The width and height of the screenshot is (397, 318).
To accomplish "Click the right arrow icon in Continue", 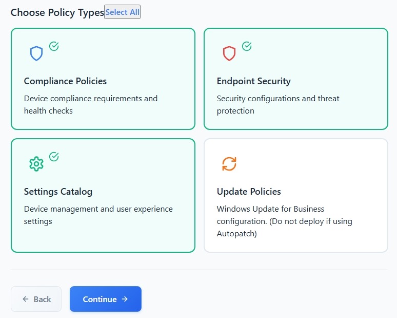I will point(125,299).
